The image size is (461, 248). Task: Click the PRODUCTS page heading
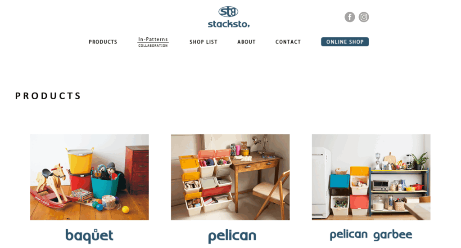[x=48, y=96]
